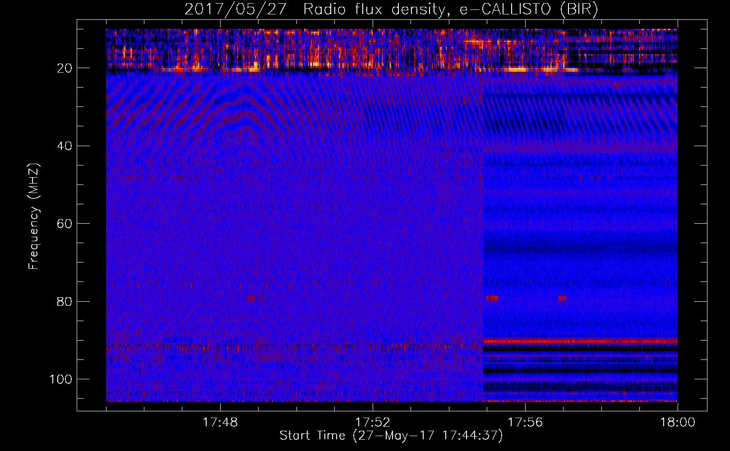This screenshot has width=730, height=451.
Task: Click the 80 frequency tick label
Action: 65,301
